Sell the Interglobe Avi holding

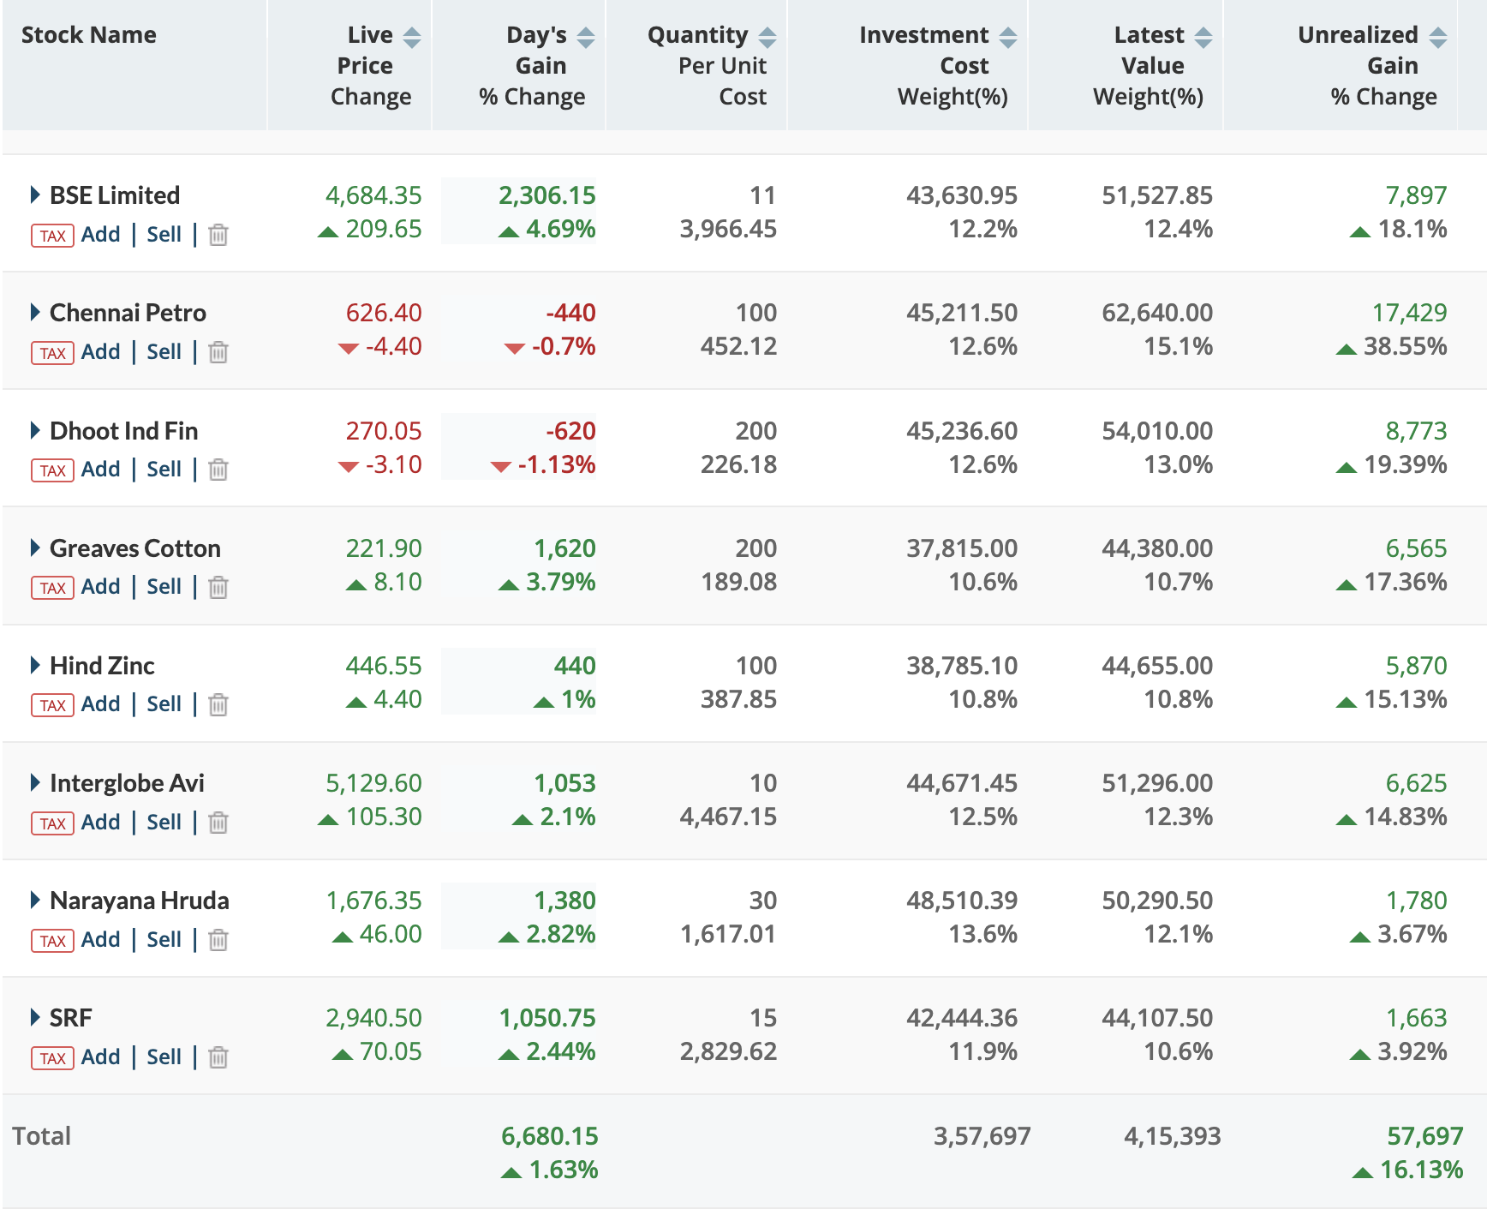pyautogui.click(x=164, y=823)
